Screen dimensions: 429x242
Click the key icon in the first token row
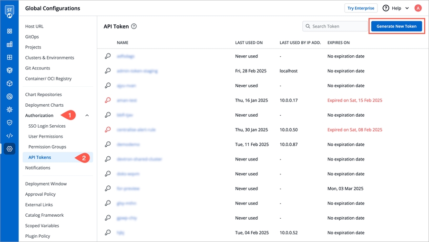coord(108,56)
